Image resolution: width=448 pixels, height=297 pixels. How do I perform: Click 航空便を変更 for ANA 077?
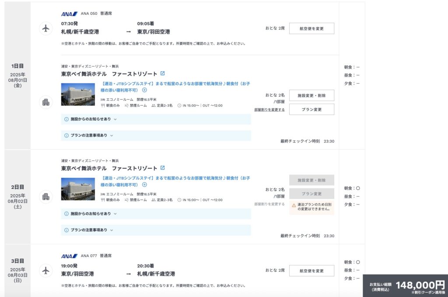[311, 271]
